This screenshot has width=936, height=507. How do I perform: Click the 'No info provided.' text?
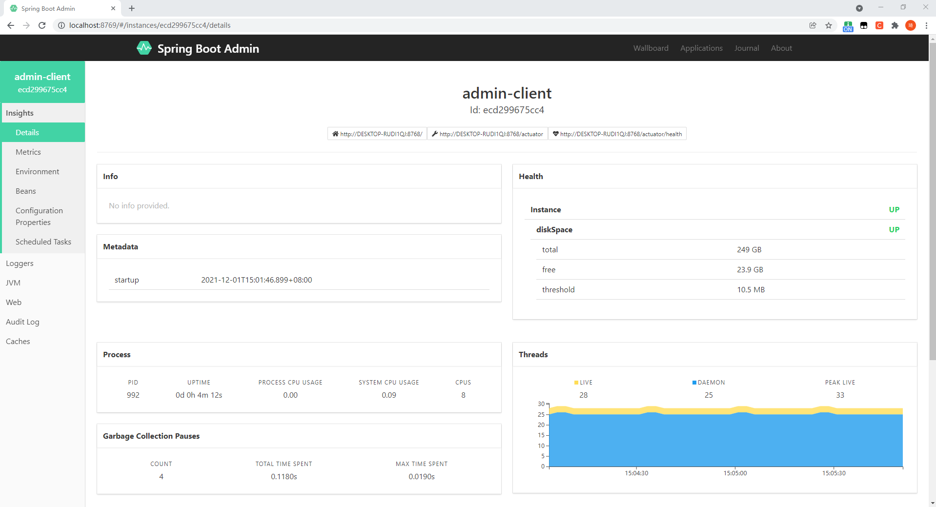click(x=139, y=205)
